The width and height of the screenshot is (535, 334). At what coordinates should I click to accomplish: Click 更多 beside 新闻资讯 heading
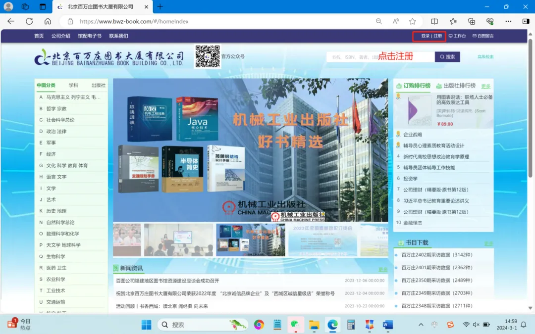click(383, 270)
